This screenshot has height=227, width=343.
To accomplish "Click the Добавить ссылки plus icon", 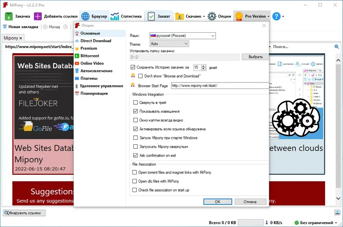I will click(38, 16).
